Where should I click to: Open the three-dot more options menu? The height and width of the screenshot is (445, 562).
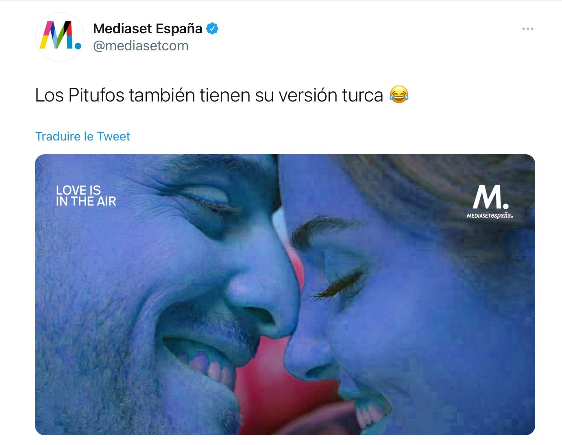pyautogui.click(x=527, y=29)
